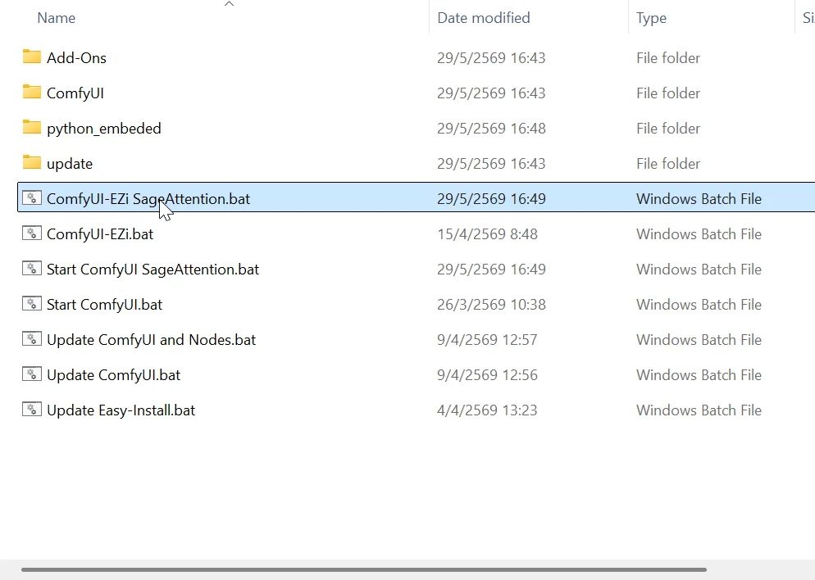
Task: Click the ComfyUI-EZi.bat batch file icon
Action: (x=32, y=233)
